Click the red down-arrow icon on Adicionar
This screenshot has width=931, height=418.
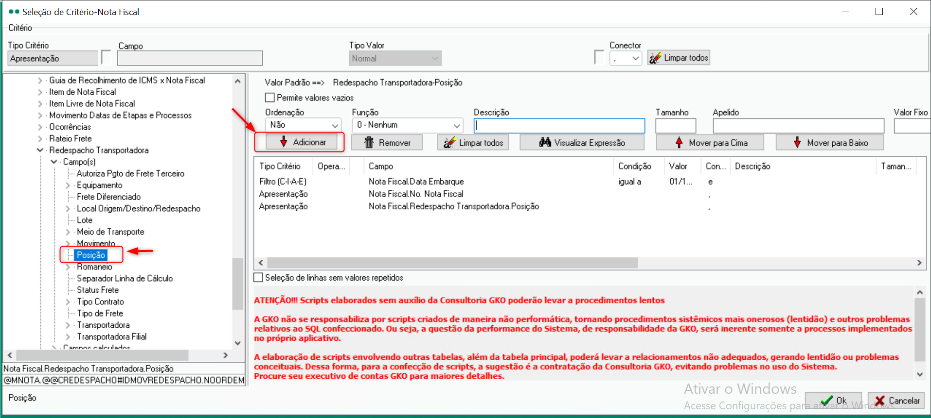click(284, 142)
